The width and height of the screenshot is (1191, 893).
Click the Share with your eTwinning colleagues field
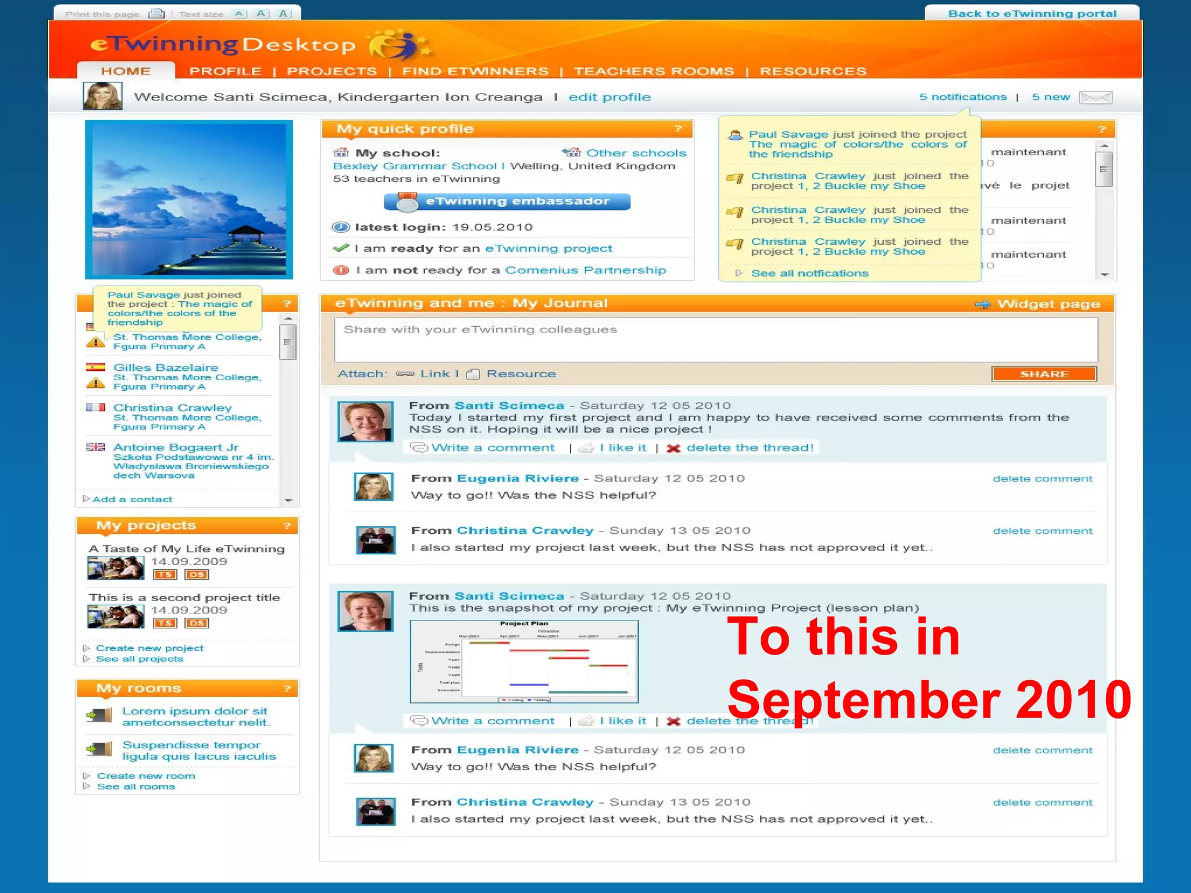point(716,340)
